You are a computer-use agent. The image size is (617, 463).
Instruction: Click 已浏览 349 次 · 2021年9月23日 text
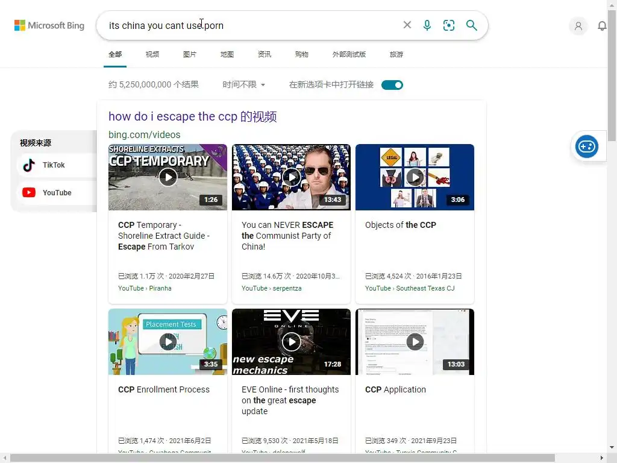(x=411, y=441)
